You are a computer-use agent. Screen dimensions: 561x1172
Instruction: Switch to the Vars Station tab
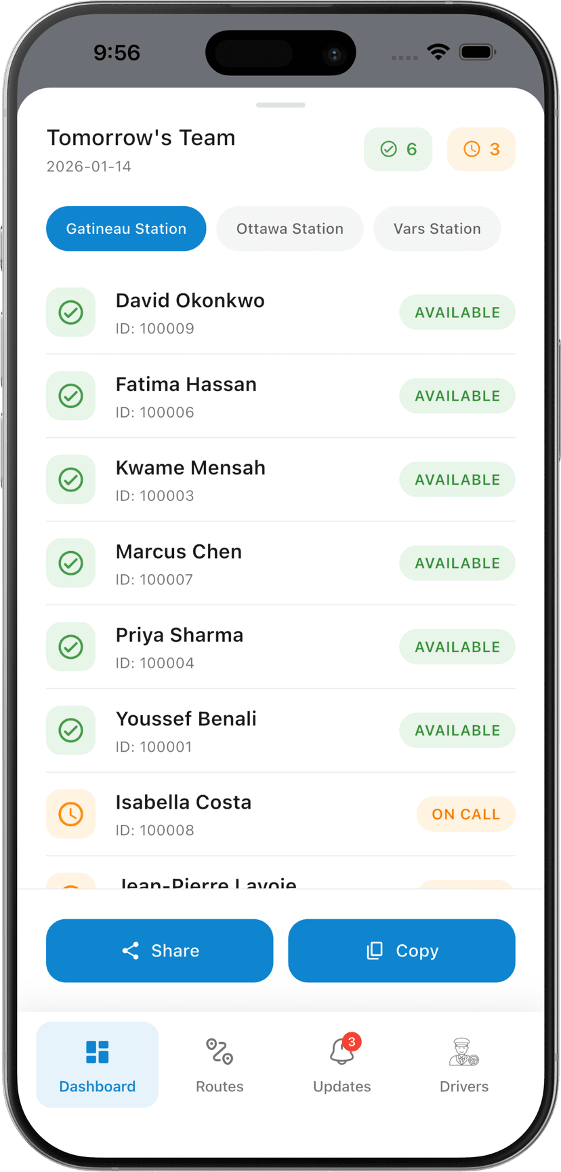[x=437, y=228]
